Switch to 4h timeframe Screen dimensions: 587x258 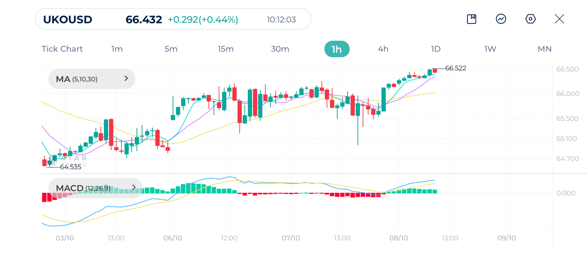click(383, 49)
